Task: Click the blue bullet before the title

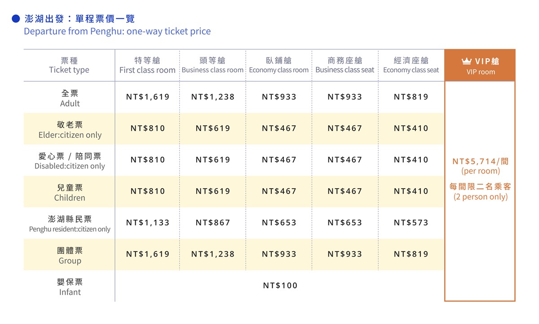Action: click(16, 18)
